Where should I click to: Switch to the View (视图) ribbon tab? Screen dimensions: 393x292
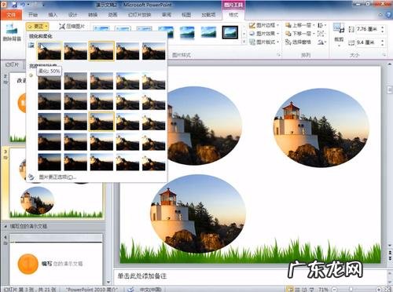point(186,15)
